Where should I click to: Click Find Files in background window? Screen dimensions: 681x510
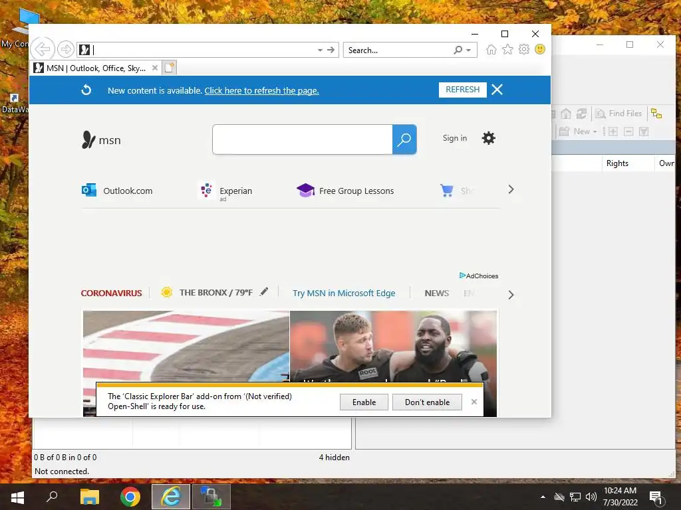(619, 114)
